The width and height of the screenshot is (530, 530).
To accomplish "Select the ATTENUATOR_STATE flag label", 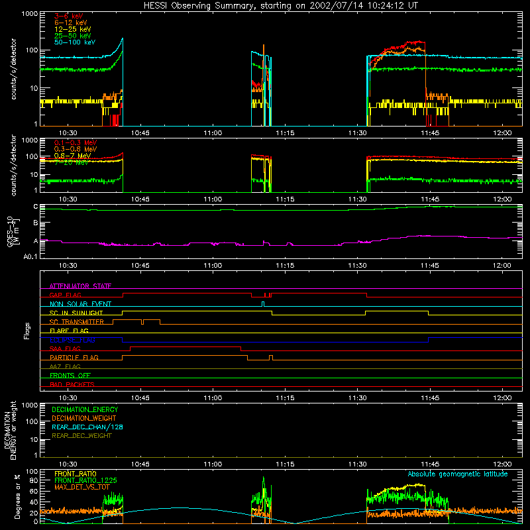I will 80,286.
